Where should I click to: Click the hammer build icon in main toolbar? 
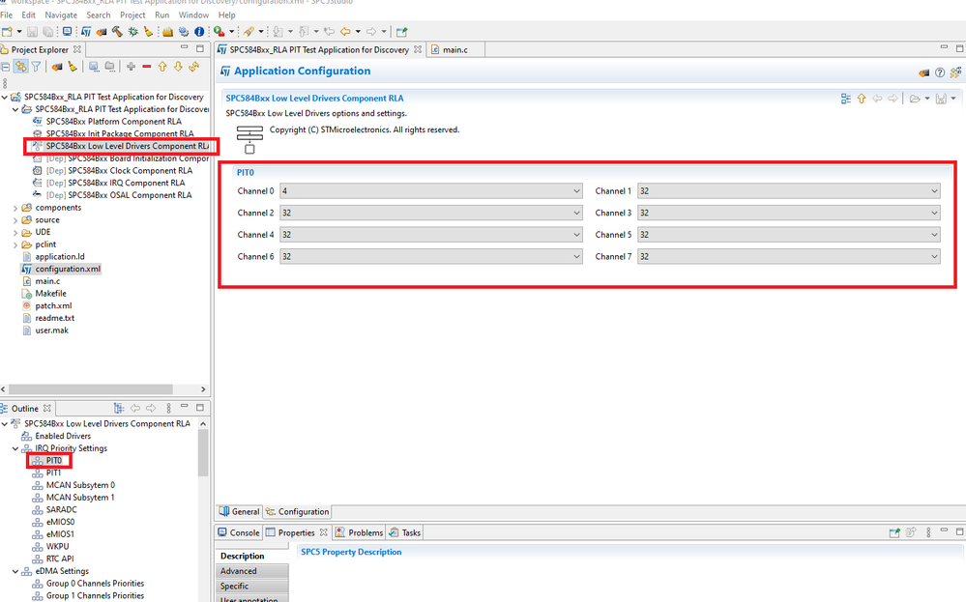tap(117, 31)
